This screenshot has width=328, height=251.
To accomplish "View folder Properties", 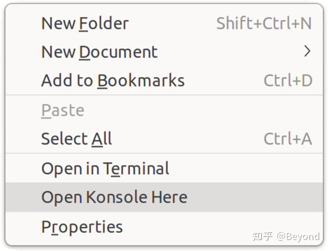I will pyautogui.click(x=81, y=226).
